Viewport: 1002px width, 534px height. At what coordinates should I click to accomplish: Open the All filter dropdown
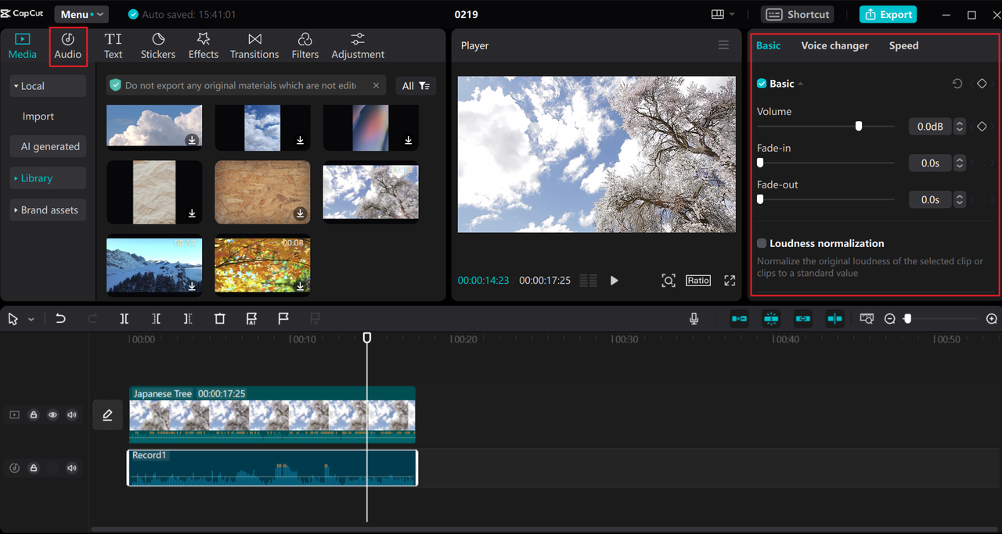pyautogui.click(x=416, y=86)
